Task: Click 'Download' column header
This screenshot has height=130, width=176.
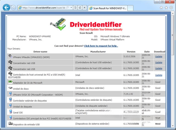Action: click(159, 52)
